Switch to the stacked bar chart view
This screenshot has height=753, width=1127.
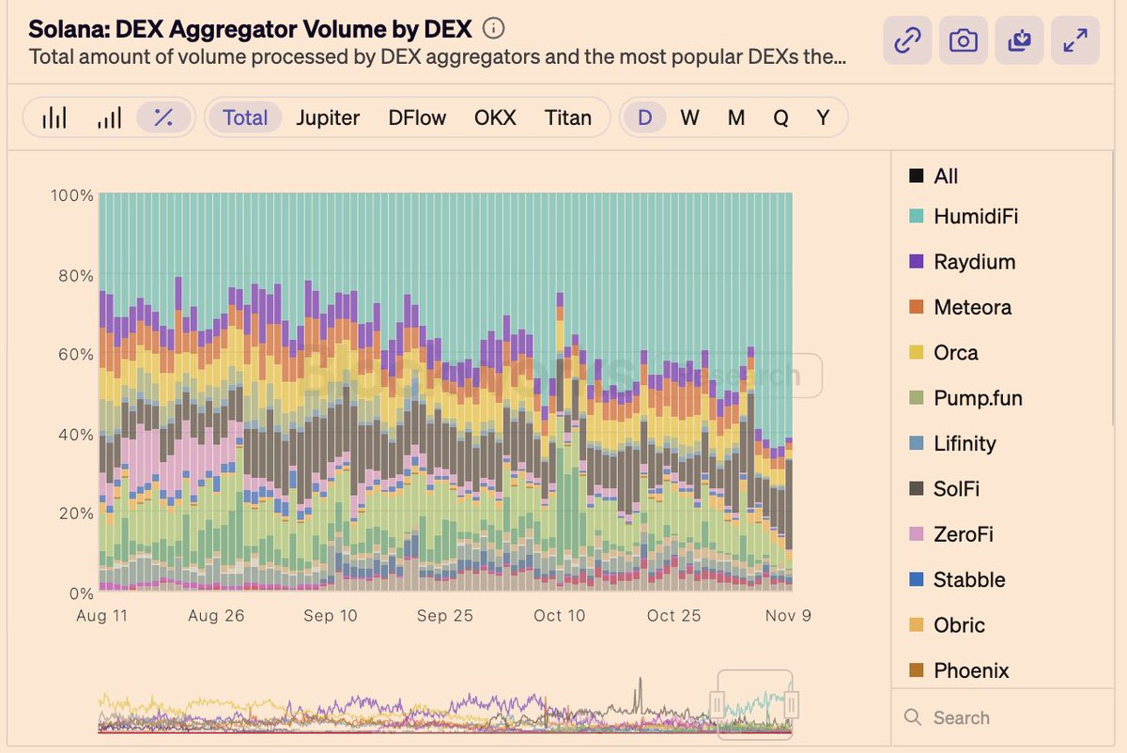[54, 117]
